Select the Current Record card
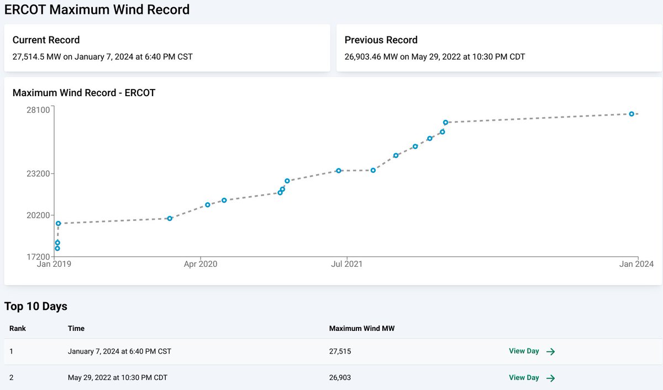This screenshot has width=663, height=390. tap(166, 48)
